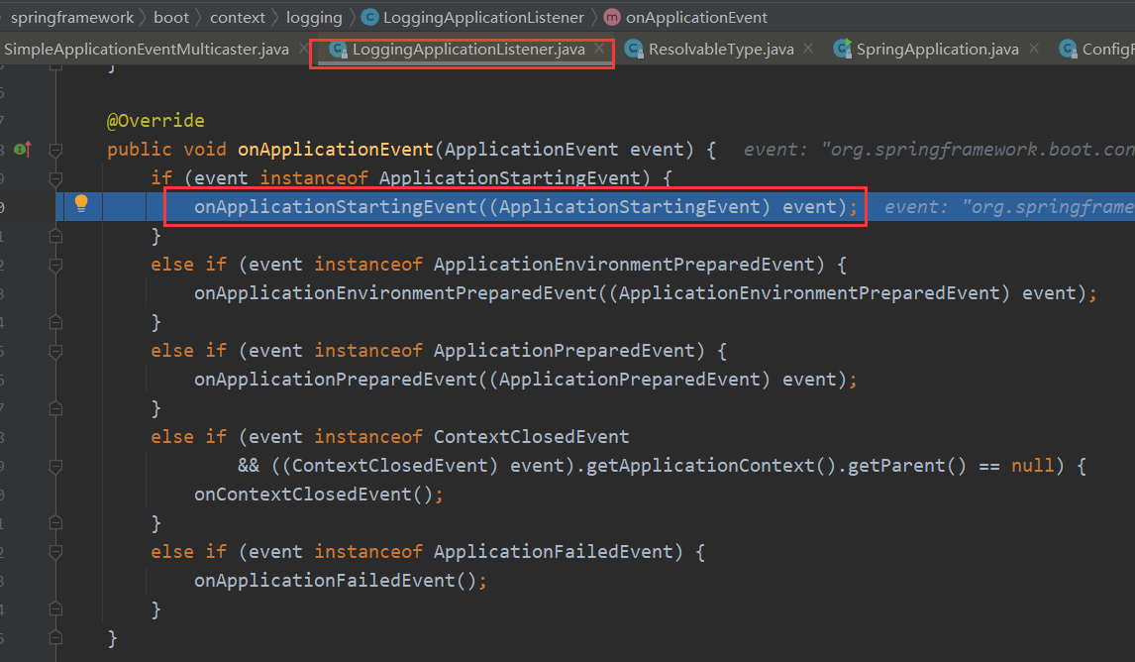Click the overriding method arrow gutter icon
The image size is (1135, 662).
coord(22,149)
